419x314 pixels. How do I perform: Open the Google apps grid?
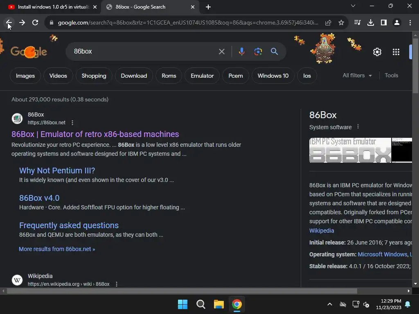[396, 52]
